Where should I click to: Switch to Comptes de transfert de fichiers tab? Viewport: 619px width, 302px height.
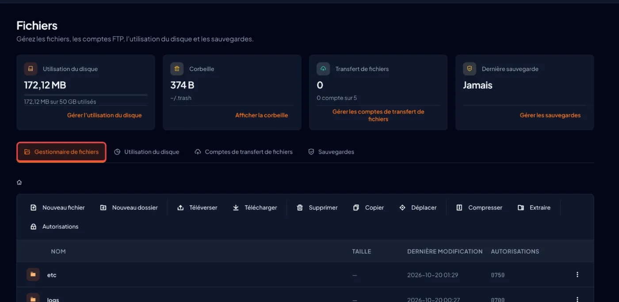tap(244, 152)
